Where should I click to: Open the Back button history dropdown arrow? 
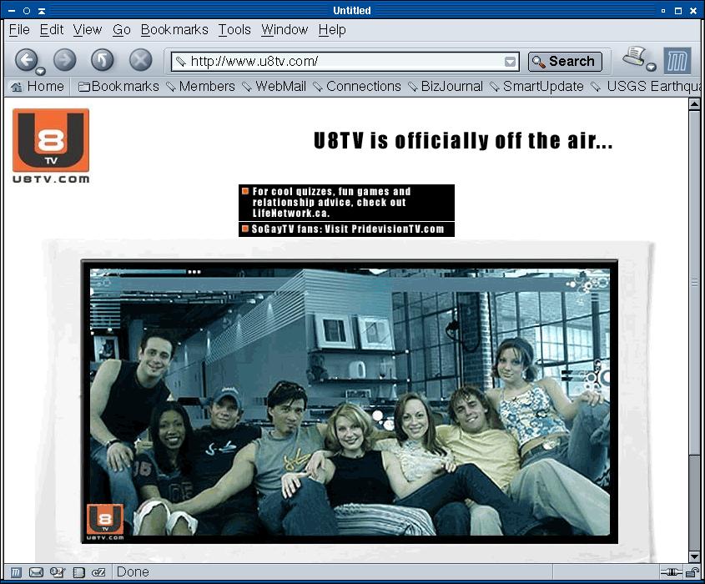[41, 71]
